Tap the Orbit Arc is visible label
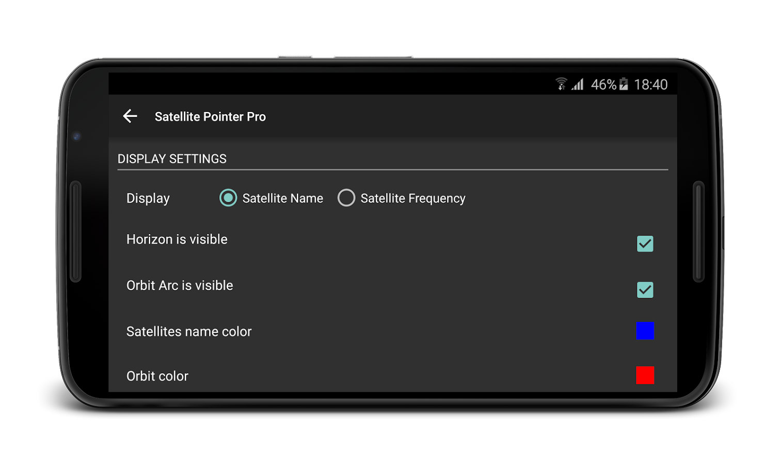Image resolution: width=780 pixels, height=464 pixels. 180,285
